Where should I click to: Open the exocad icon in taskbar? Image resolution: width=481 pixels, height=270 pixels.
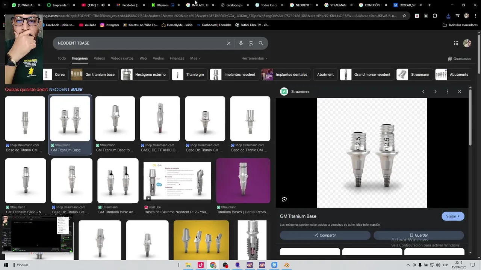[250, 265]
